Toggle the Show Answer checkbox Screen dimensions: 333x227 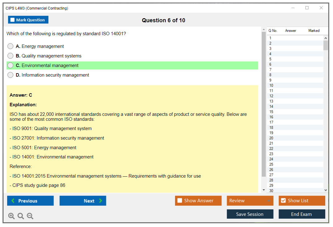[x=180, y=201]
